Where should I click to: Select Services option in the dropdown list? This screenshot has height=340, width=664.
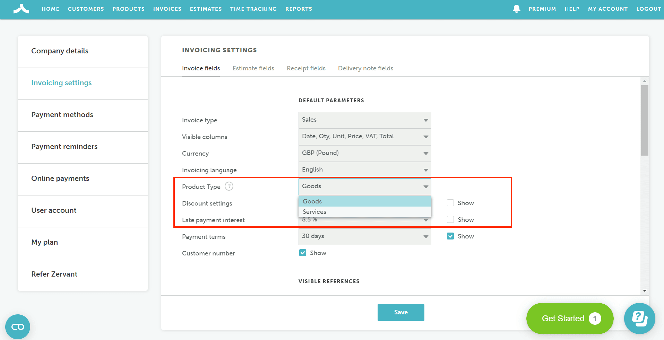pyautogui.click(x=365, y=212)
